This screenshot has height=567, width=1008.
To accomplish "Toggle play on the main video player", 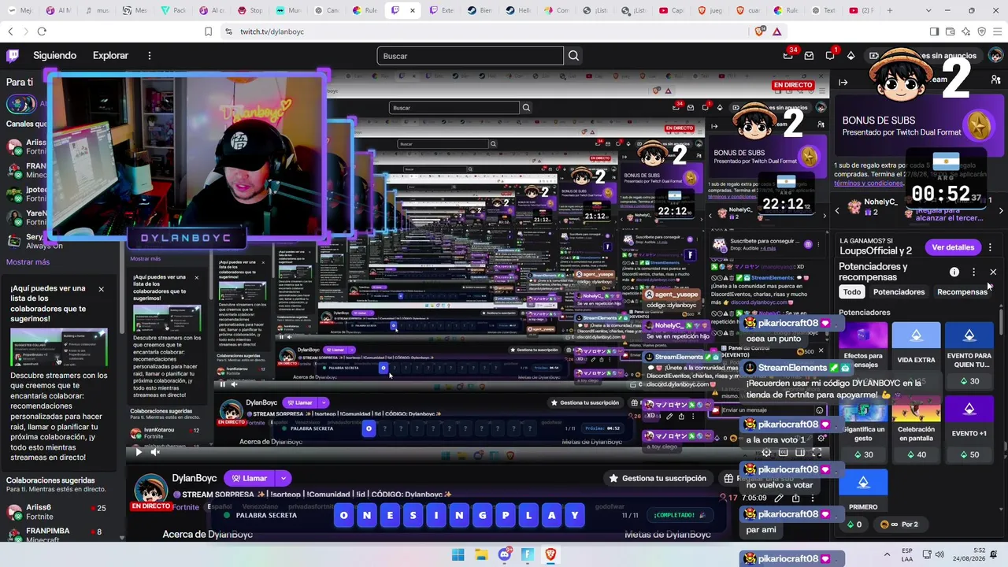I will 139,452.
